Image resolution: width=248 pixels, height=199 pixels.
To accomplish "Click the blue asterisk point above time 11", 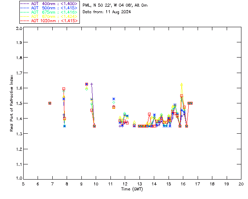I will click(x=114, y=99).
